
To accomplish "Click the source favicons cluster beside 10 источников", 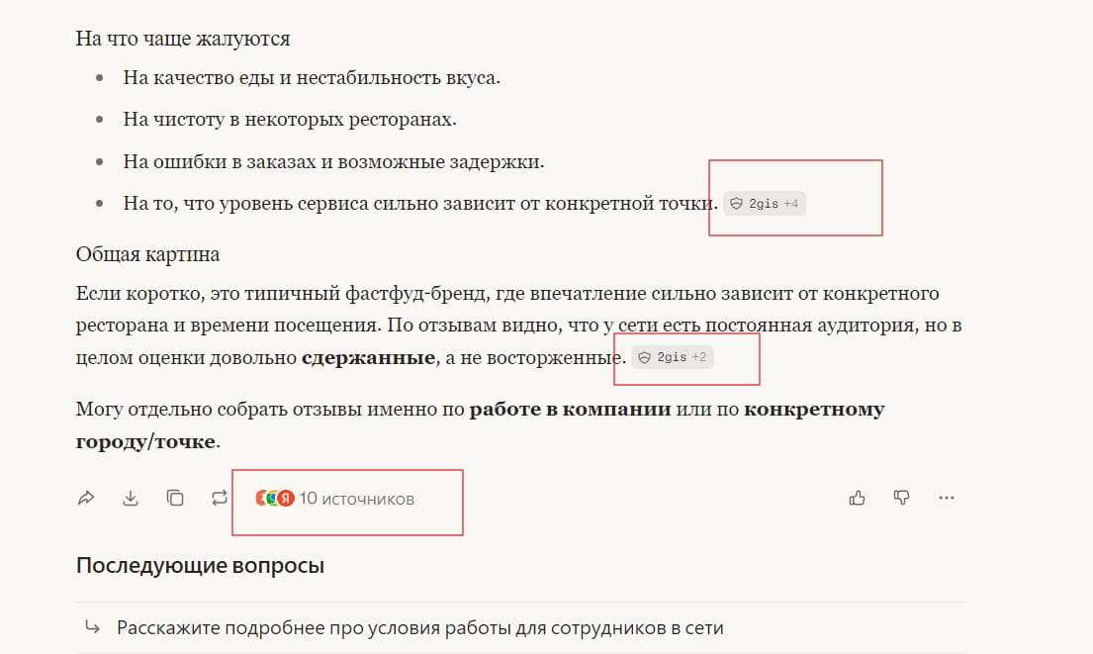I will pos(275,499).
